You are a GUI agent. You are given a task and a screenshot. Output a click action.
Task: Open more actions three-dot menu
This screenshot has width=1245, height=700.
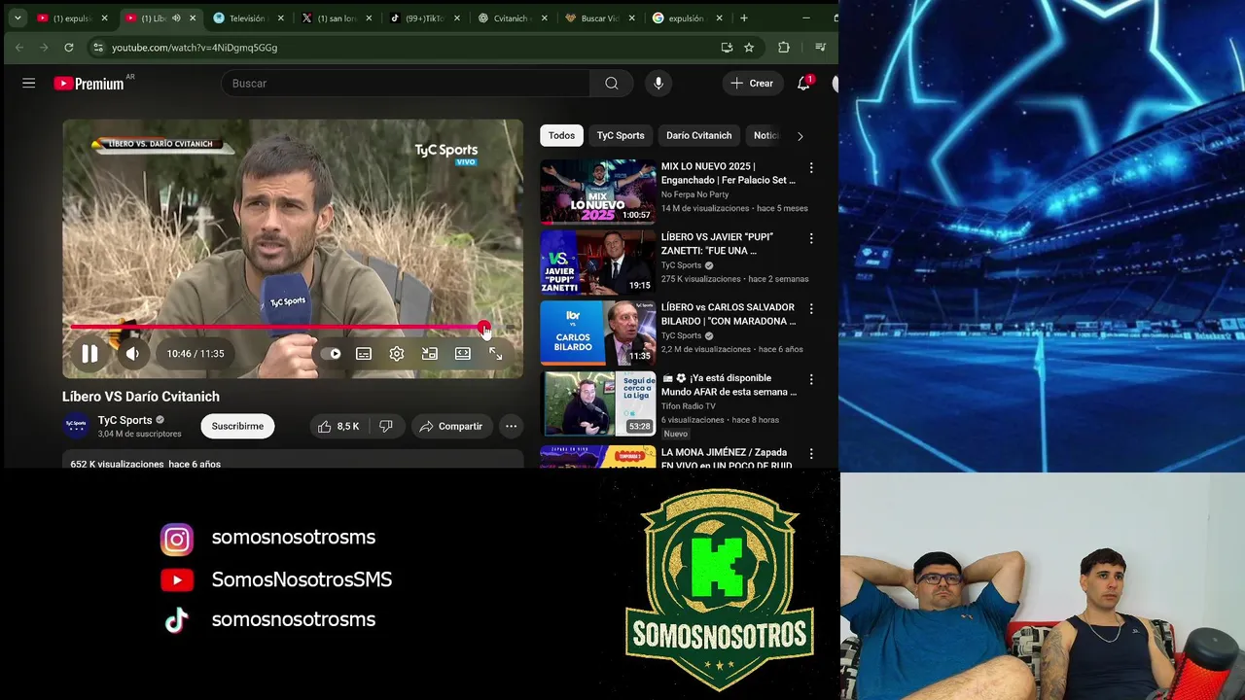(x=511, y=426)
